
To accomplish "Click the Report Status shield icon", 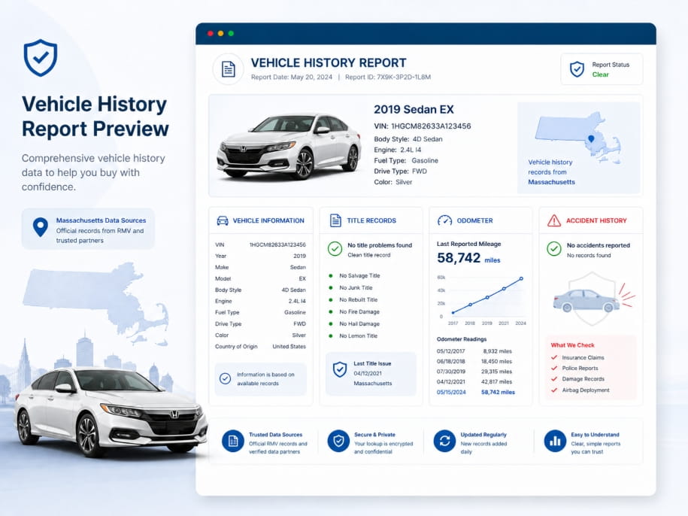I will [577, 69].
